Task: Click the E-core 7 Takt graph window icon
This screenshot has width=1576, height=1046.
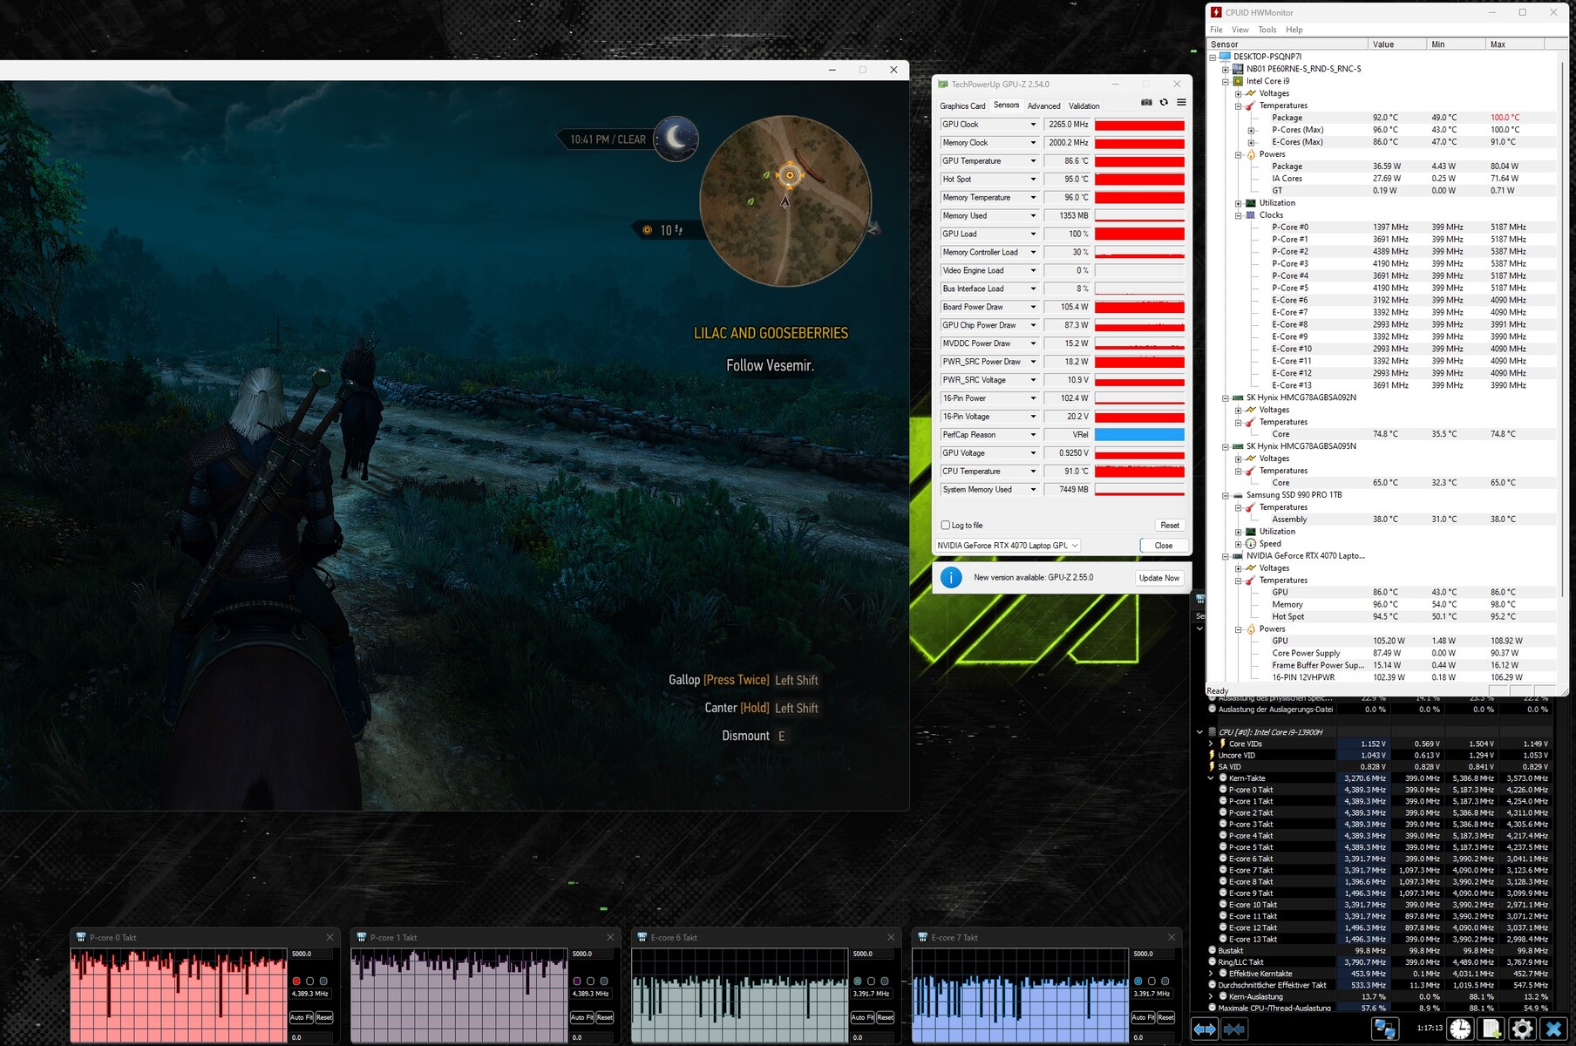Action: [x=923, y=938]
